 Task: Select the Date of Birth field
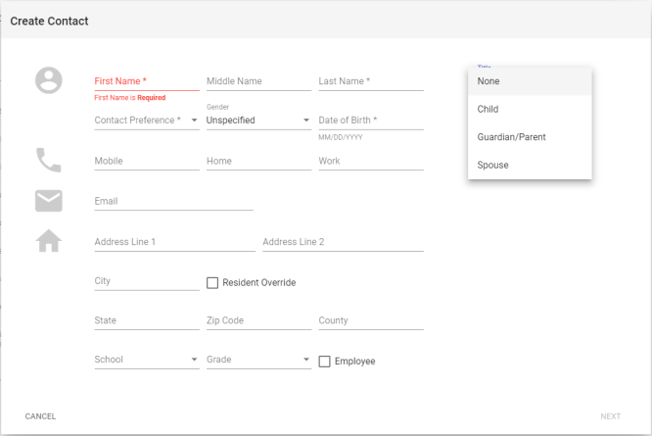(x=370, y=121)
